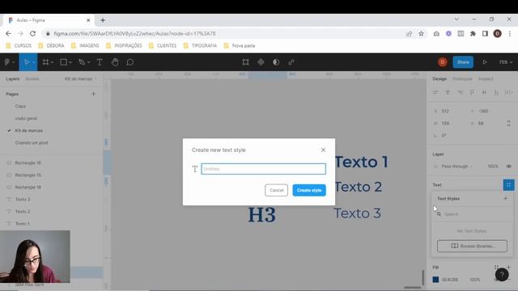Bookmark this page with star icon

coord(421,34)
